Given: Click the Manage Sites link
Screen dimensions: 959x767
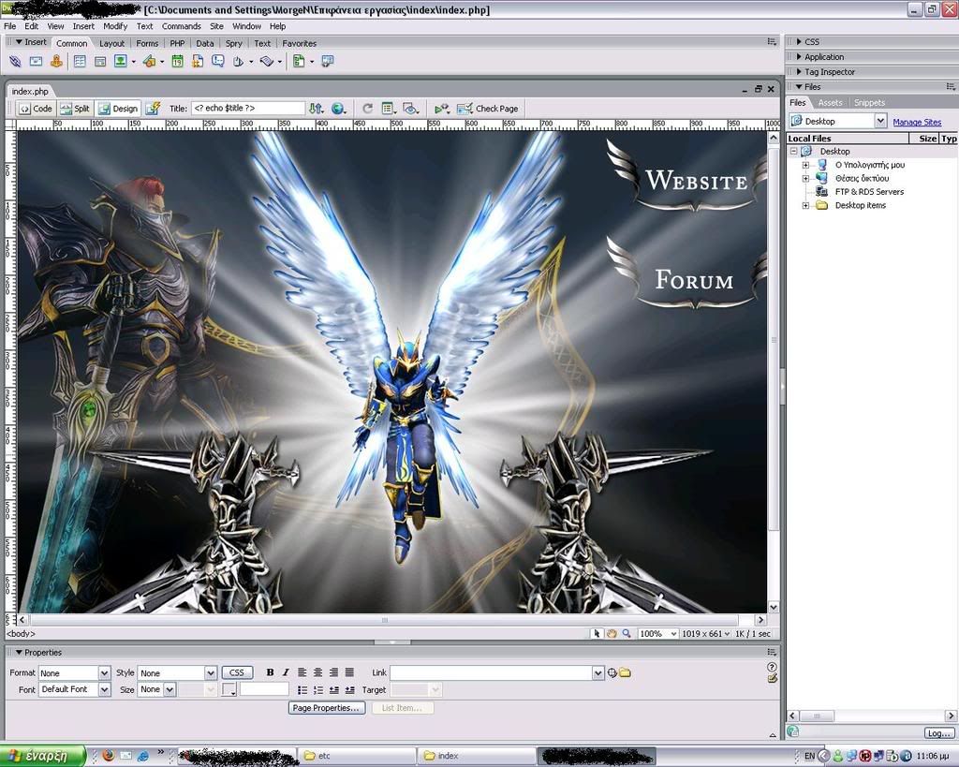Looking at the screenshot, I should 917,122.
